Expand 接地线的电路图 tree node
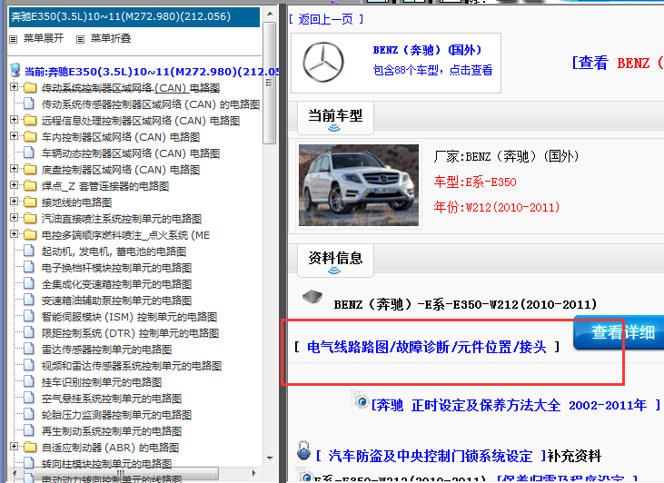 click(x=14, y=201)
